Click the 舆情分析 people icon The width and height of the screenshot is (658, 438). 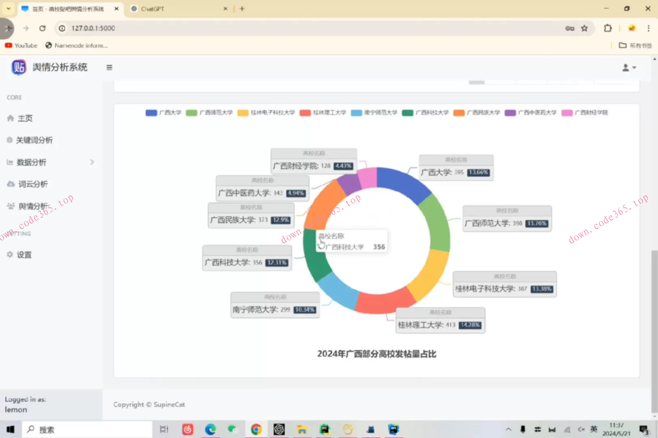click(11, 206)
